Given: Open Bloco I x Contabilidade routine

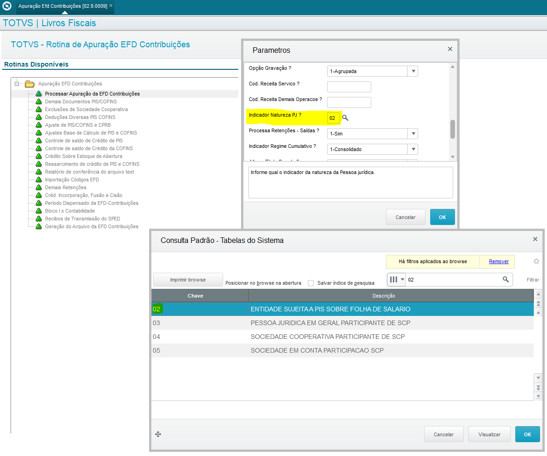Looking at the screenshot, I should pyautogui.click(x=70, y=211).
